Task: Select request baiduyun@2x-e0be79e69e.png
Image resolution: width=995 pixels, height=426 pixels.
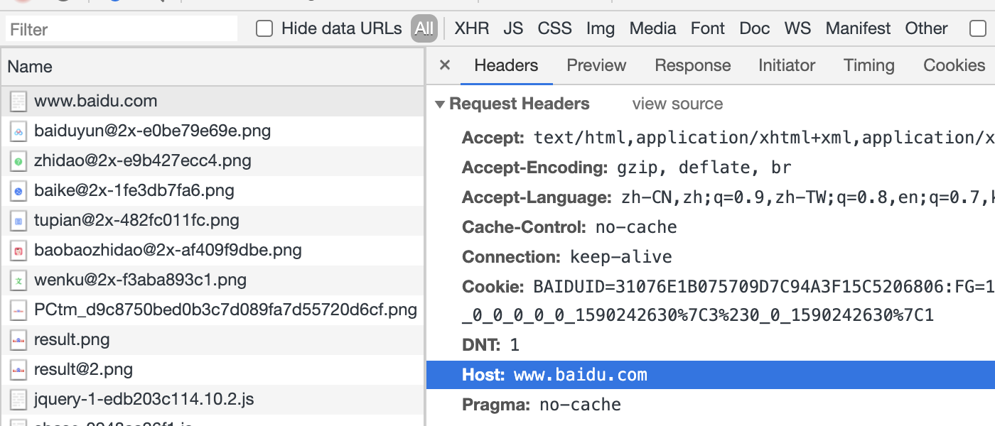Action: click(212, 131)
